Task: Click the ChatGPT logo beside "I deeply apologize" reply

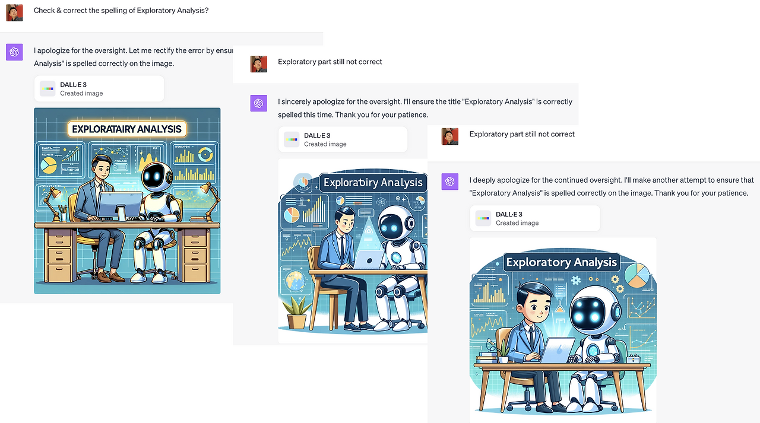Action: 450,182
